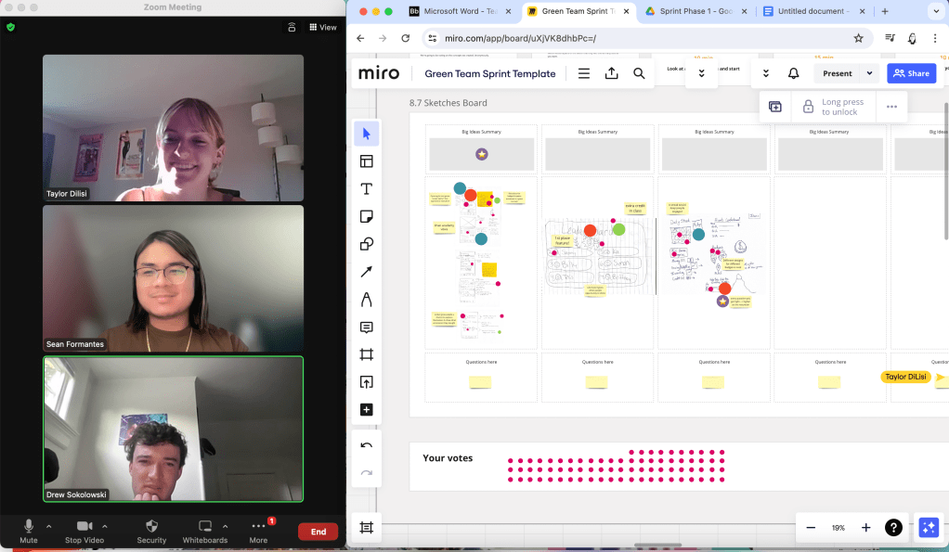
Task: Open Zoom View layout options
Action: point(323,27)
